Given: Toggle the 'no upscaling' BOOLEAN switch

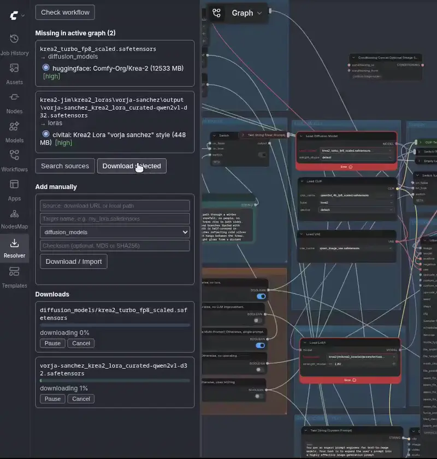Looking at the screenshot, I should pyautogui.click(x=259, y=370).
